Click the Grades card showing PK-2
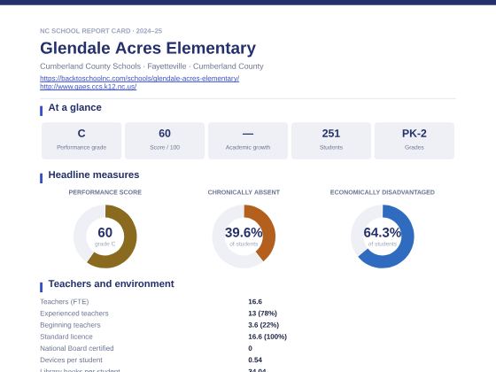 (x=415, y=141)
